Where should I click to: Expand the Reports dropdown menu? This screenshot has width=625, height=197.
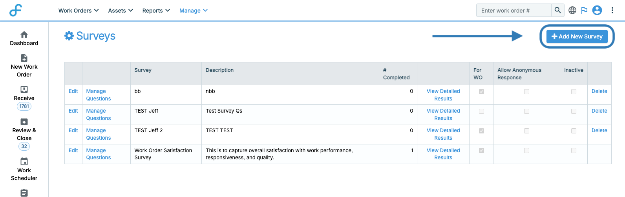click(156, 11)
